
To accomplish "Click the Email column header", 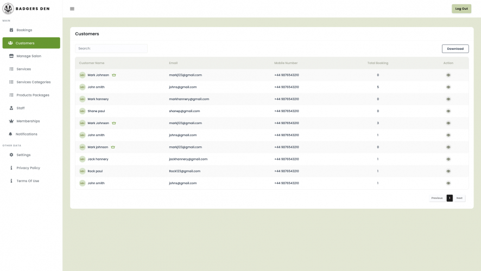I will pos(173,63).
